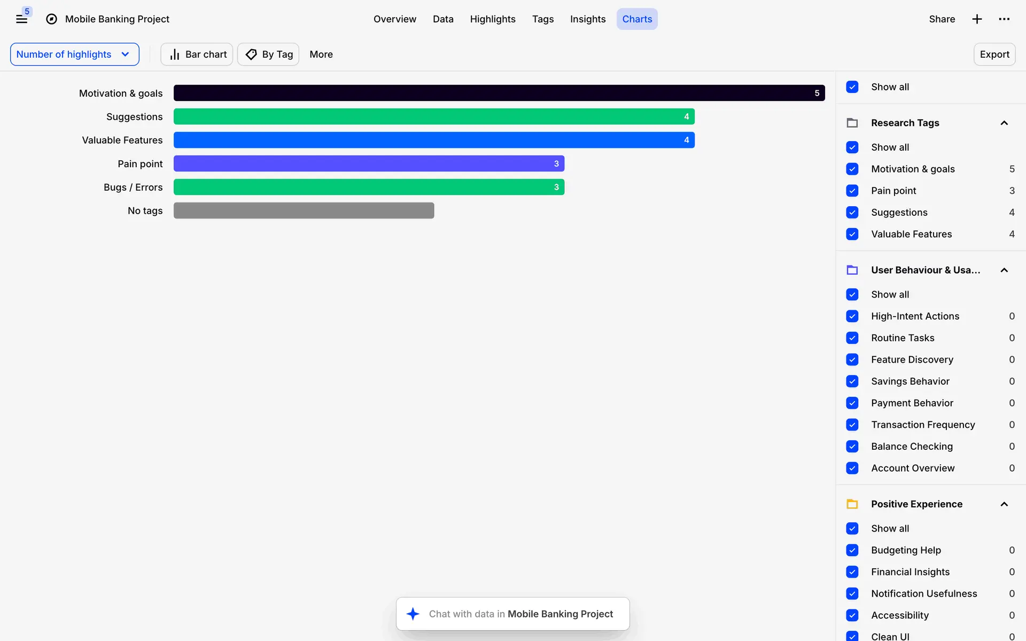
Task: Click the Bar chart type icon
Action: (175, 54)
